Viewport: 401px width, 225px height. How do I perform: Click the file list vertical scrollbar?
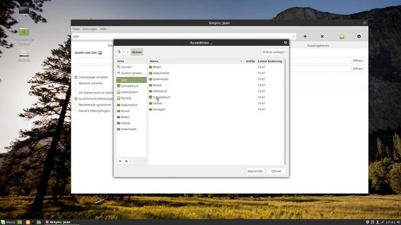[x=285, y=112]
